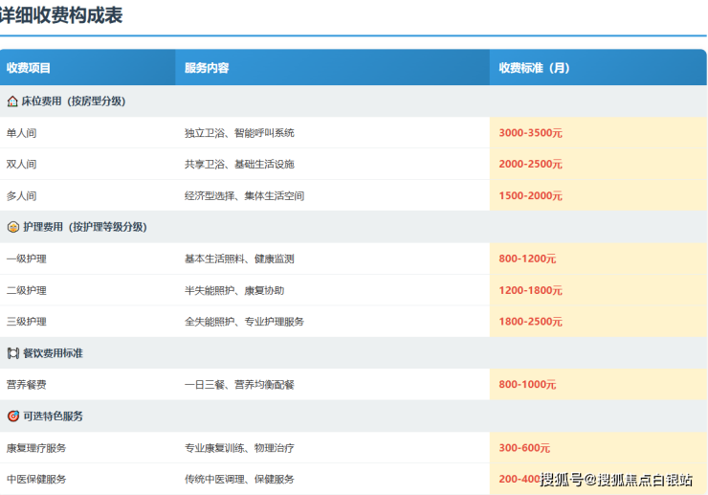Click the 单人间 row label
Viewport: 708px width, 495px height.
point(22,133)
